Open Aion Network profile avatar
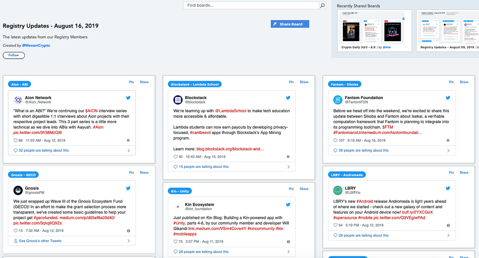Viewport: 479px width, 258px height. point(18,100)
